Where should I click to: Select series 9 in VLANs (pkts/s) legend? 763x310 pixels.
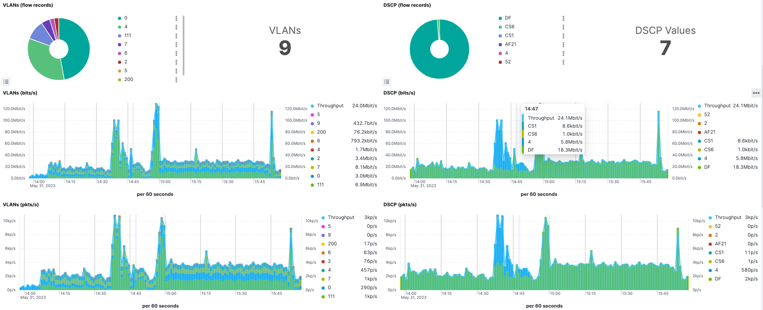(329, 235)
